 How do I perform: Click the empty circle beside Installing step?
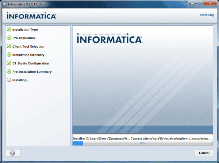(x=9, y=80)
